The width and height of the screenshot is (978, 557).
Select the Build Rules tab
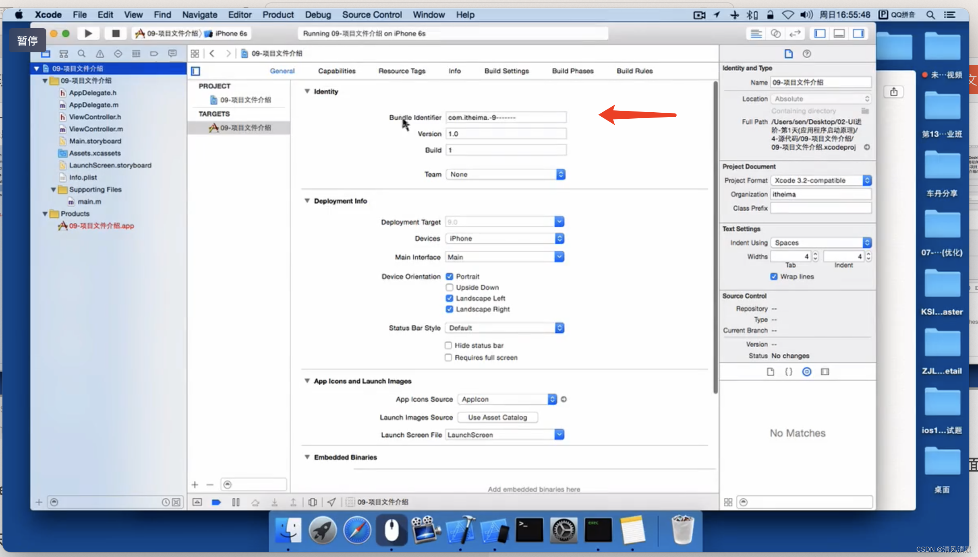click(x=634, y=70)
